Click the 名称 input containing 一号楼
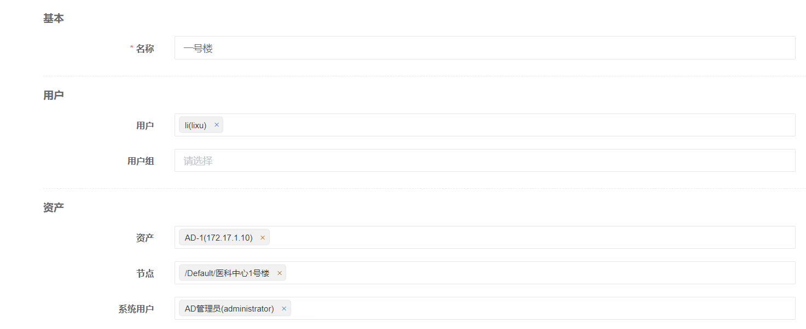806x329 pixels. click(485, 48)
